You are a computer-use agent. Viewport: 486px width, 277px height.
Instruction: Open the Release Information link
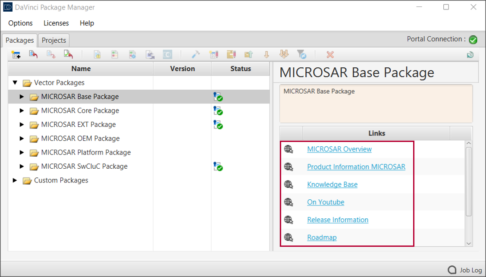click(x=338, y=220)
